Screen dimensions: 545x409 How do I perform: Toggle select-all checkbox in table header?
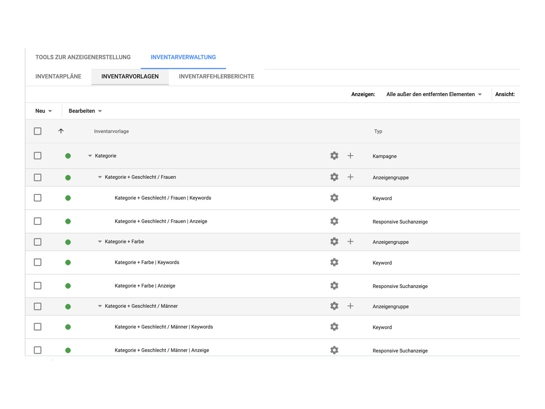(x=38, y=131)
